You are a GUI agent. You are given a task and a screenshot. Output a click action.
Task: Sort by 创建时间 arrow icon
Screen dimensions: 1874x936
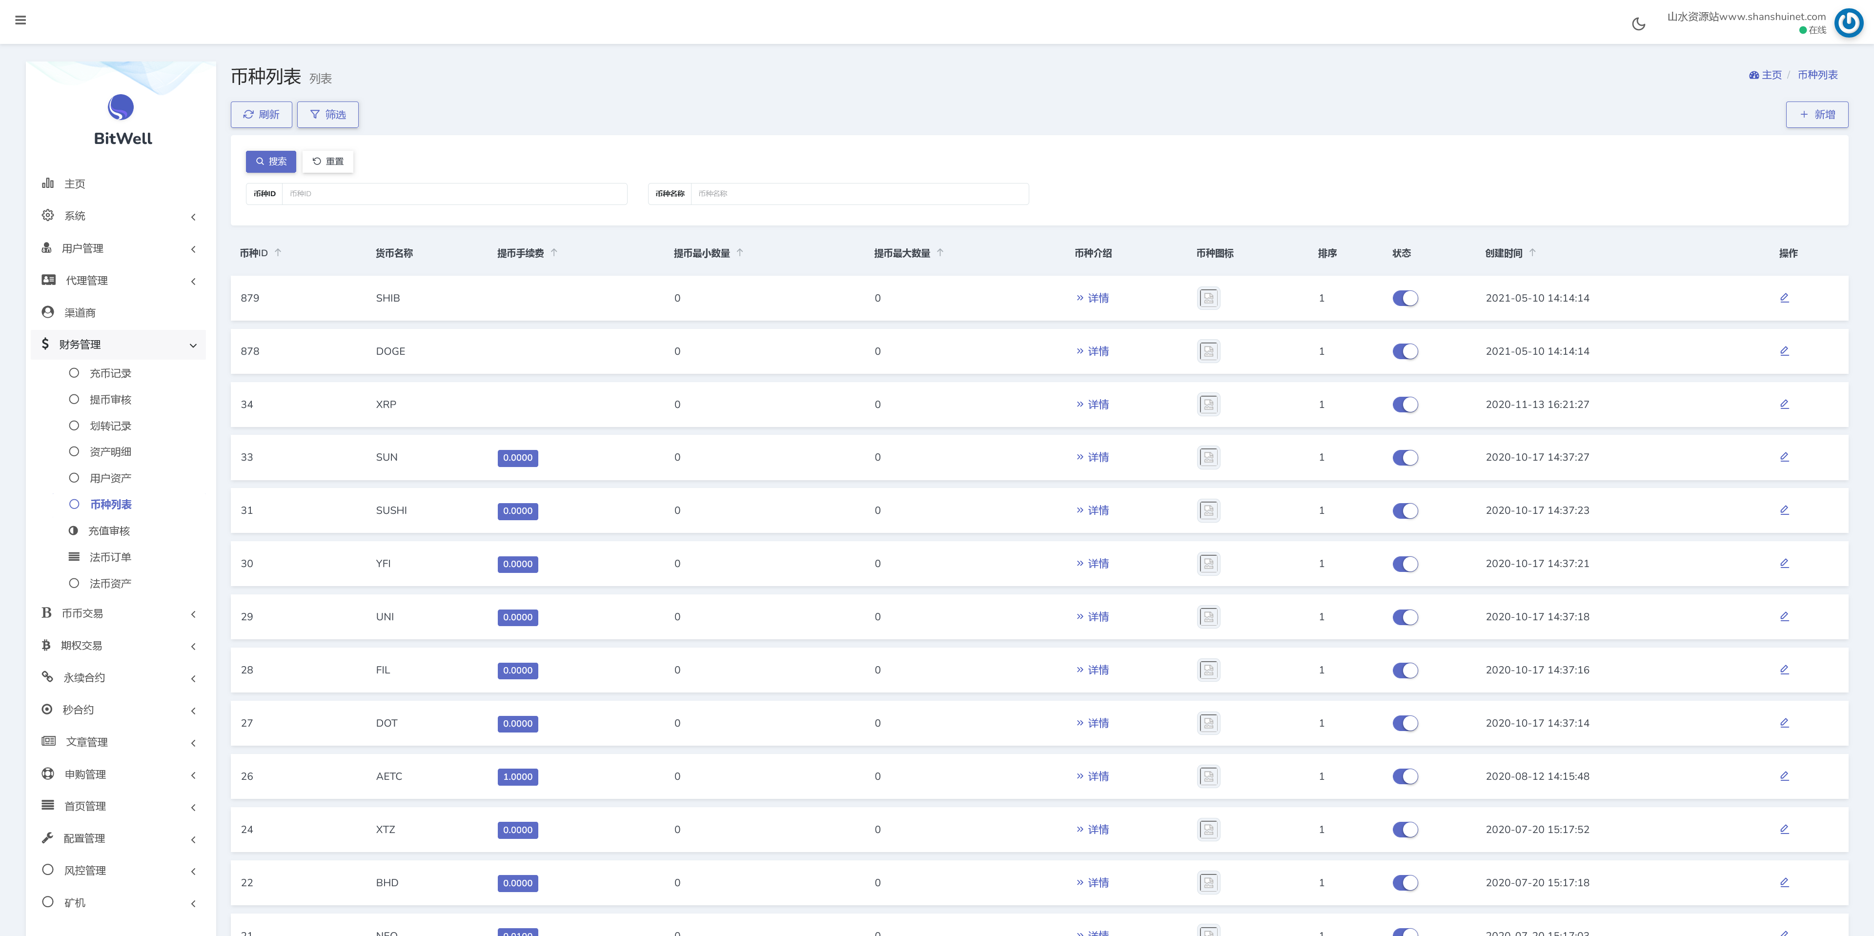(x=1532, y=252)
